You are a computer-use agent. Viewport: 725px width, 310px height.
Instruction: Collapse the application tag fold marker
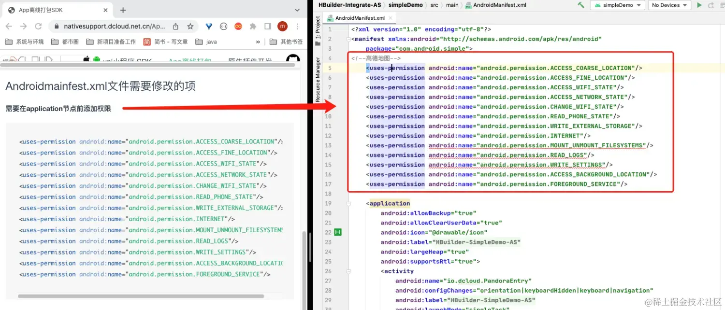click(x=349, y=203)
